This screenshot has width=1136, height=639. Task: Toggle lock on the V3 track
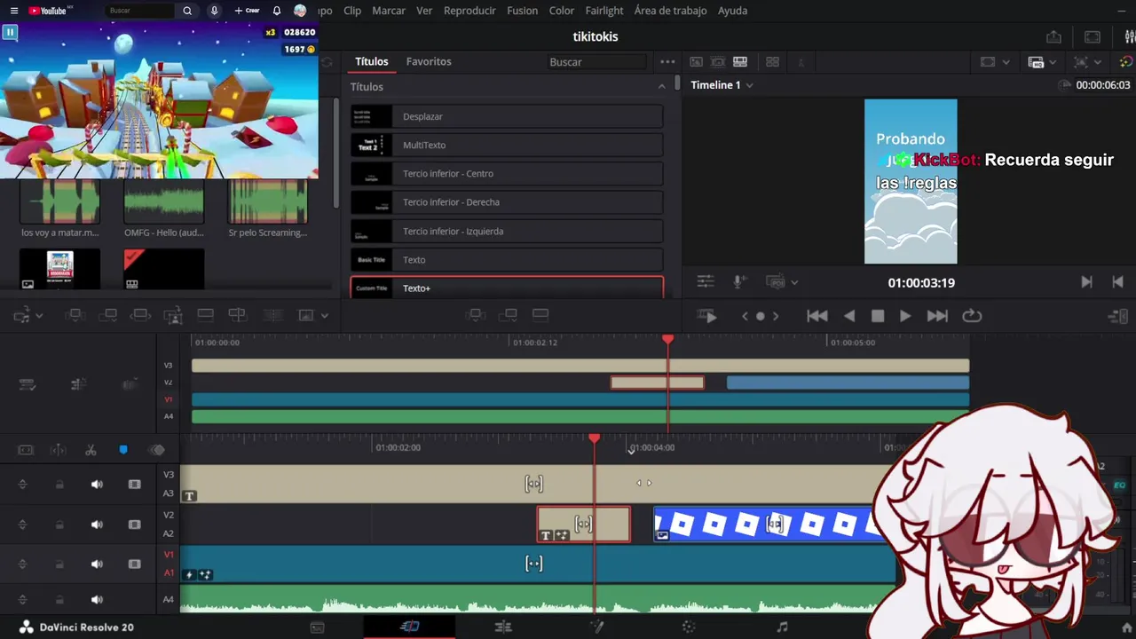59,485
